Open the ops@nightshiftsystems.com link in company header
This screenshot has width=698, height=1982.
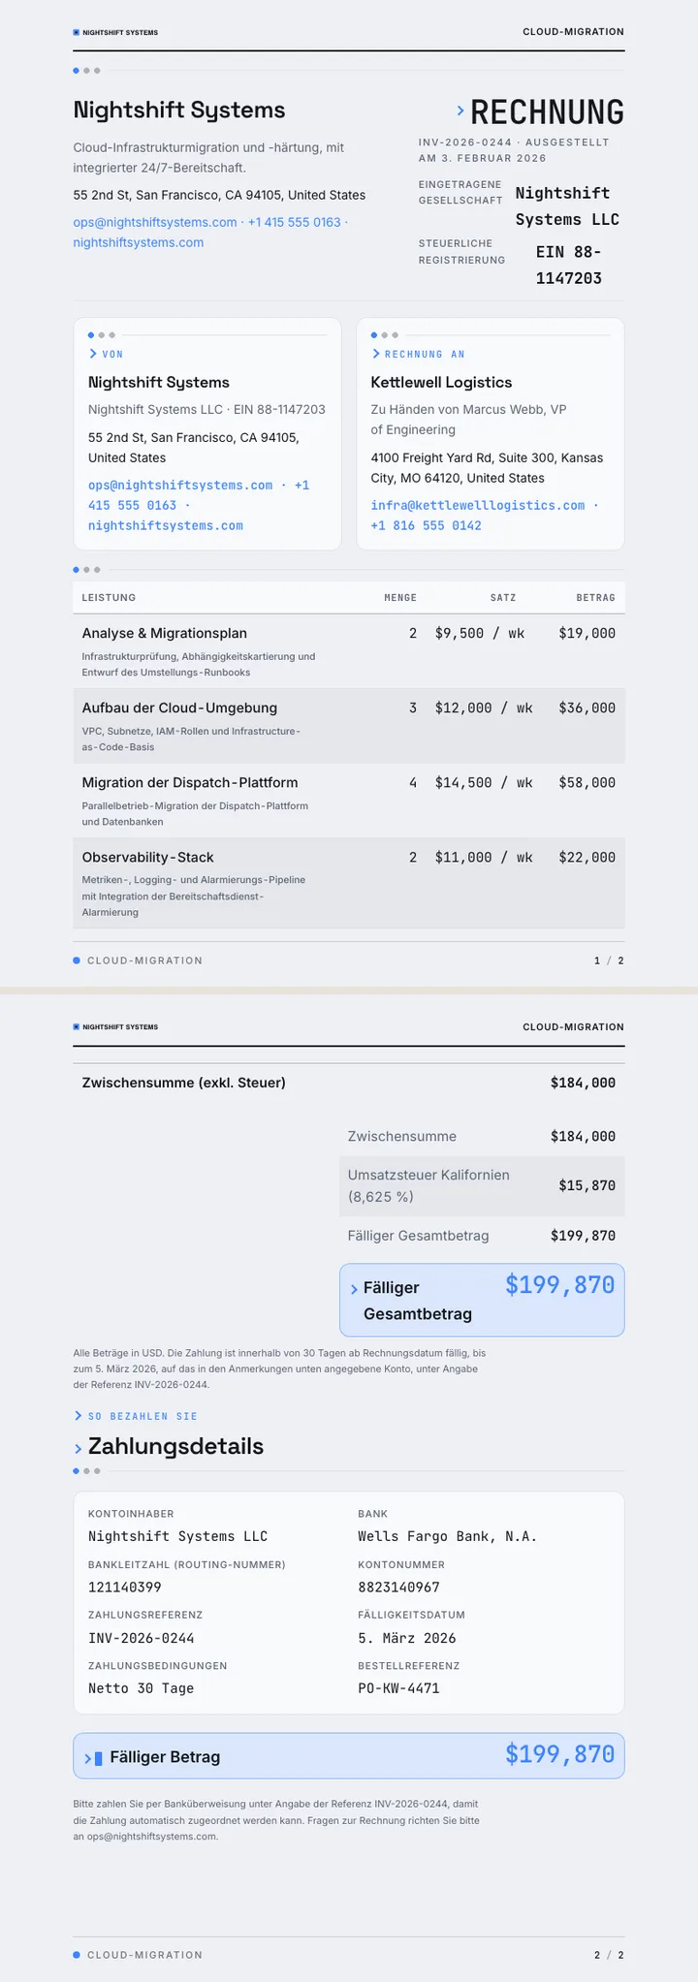pos(155,222)
